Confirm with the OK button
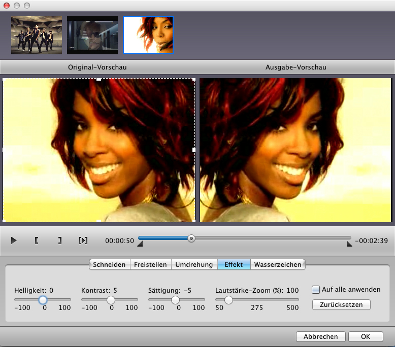 366,336
